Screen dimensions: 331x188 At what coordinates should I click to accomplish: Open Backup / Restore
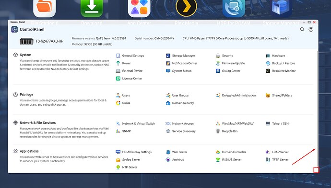pos(280,63)
